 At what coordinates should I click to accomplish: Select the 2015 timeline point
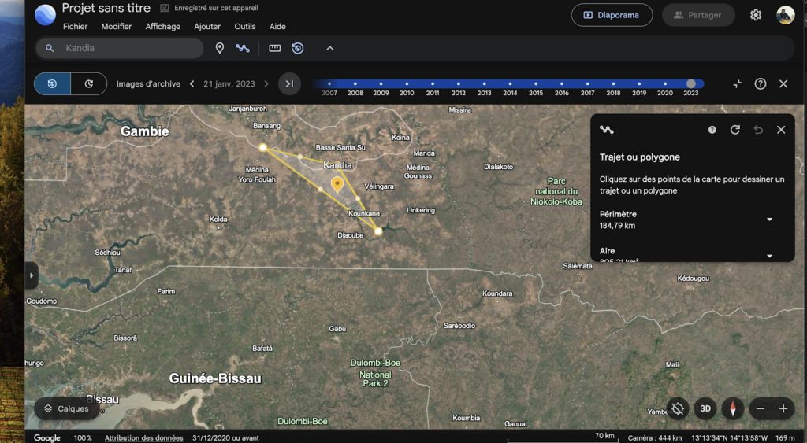tap(536, 83)
